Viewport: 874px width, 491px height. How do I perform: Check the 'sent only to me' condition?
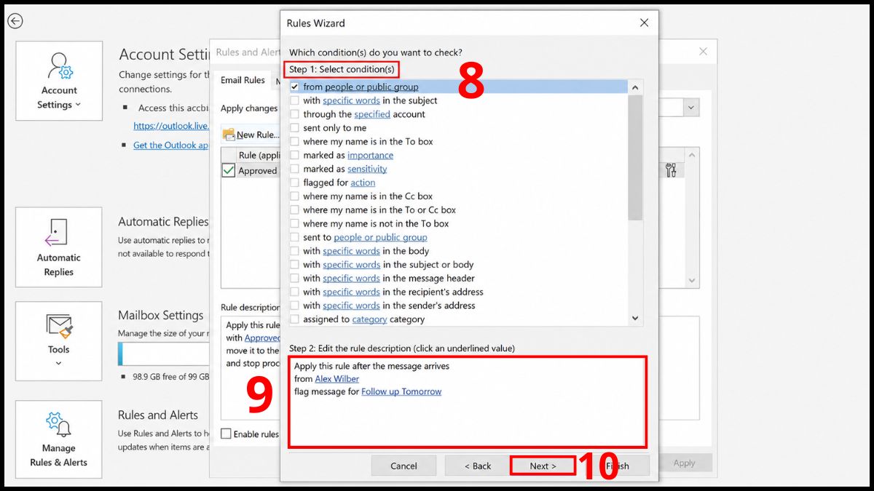coord(294,128)
